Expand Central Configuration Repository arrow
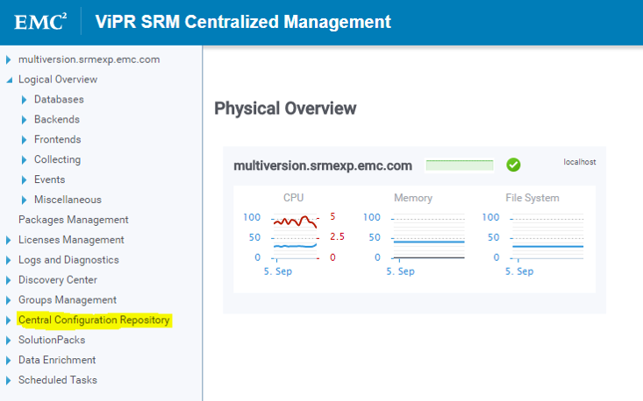The height and width of the screenshot is (401, 643). [8, 320]
